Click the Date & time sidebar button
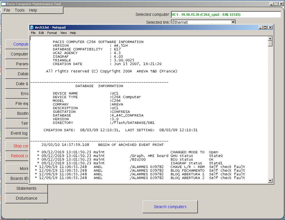The width and height of the screenshot is (285, 220). click(17, 84)
